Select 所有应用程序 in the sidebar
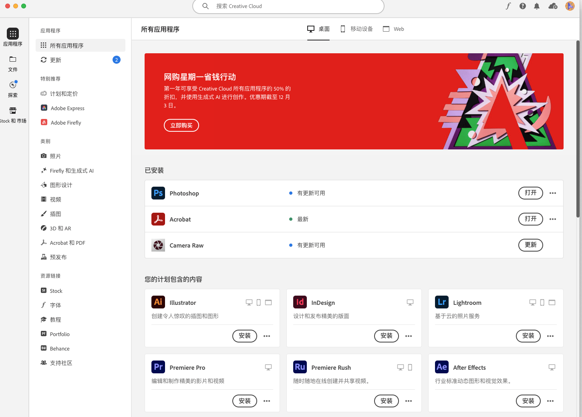582x417 pixels. tap(81, 45)
